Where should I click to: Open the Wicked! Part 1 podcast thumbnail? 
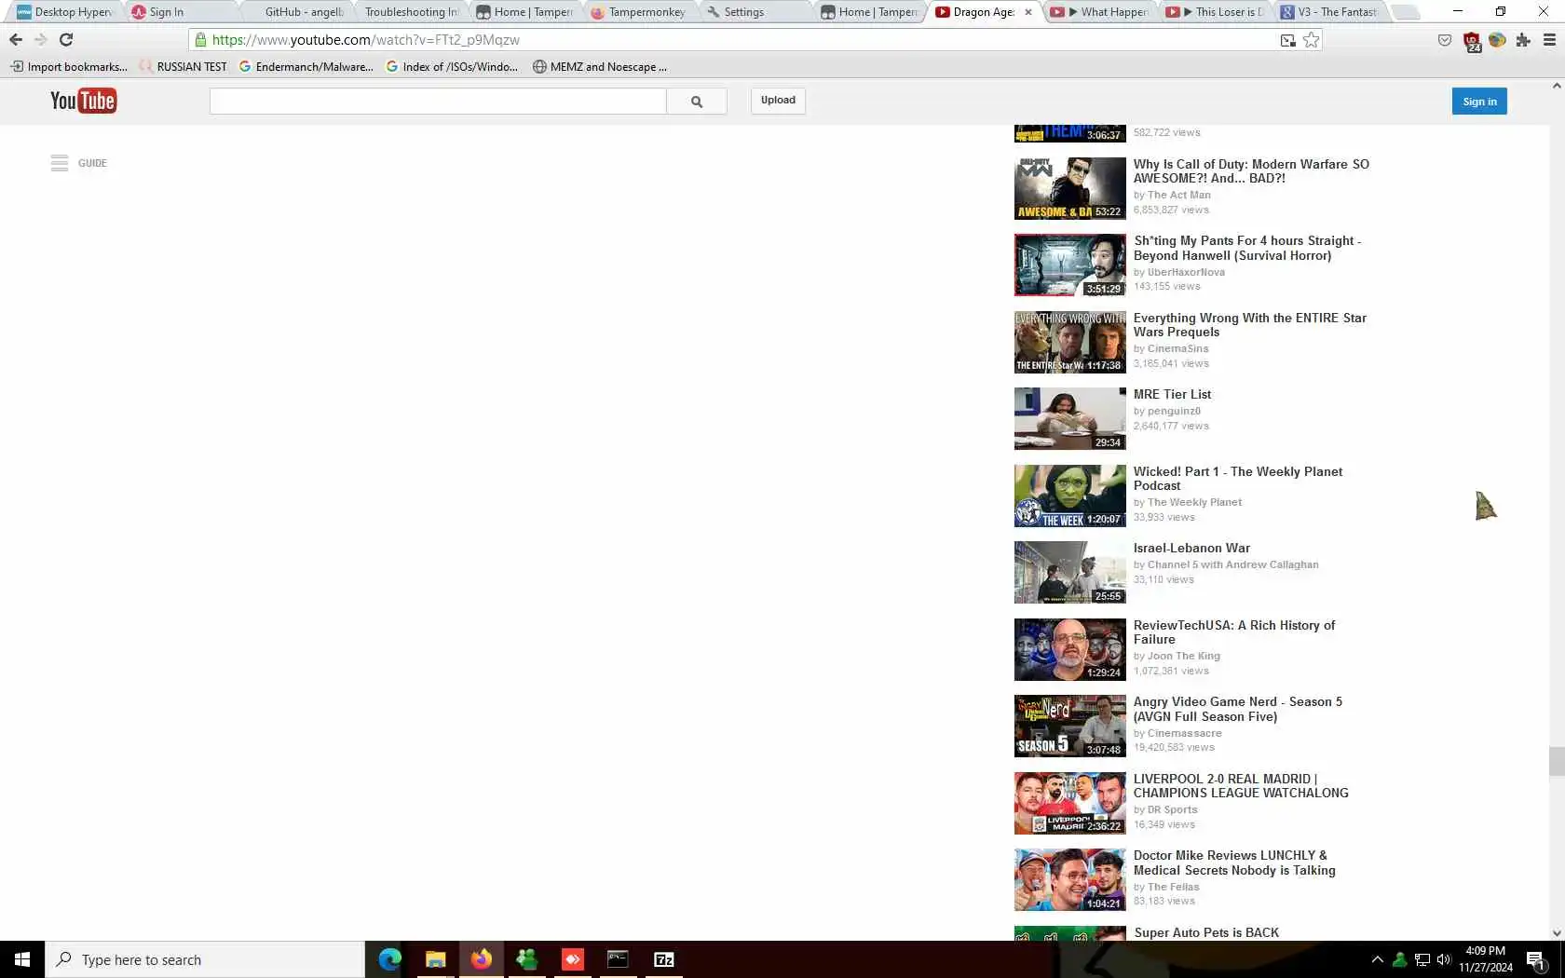click(1070, 496)
